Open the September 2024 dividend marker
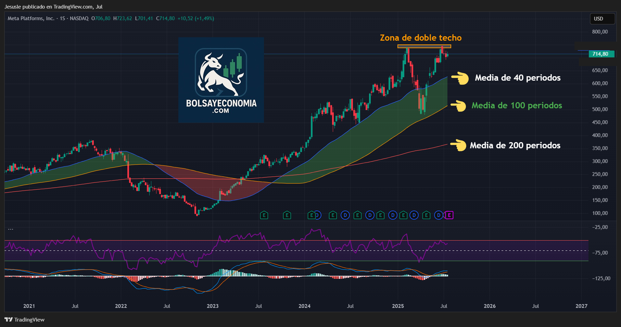Image resolution: width=621 pixels, height=327 pixels. click(370, 215)
